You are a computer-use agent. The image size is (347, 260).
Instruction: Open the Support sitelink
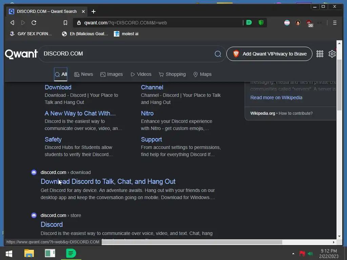tap(151, 139)
